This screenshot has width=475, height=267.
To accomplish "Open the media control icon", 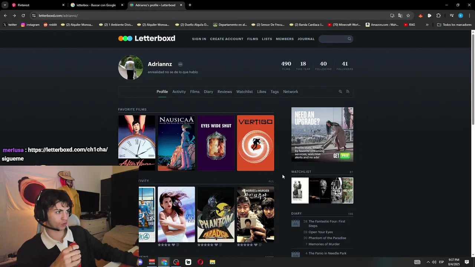I will coord(452,16).
